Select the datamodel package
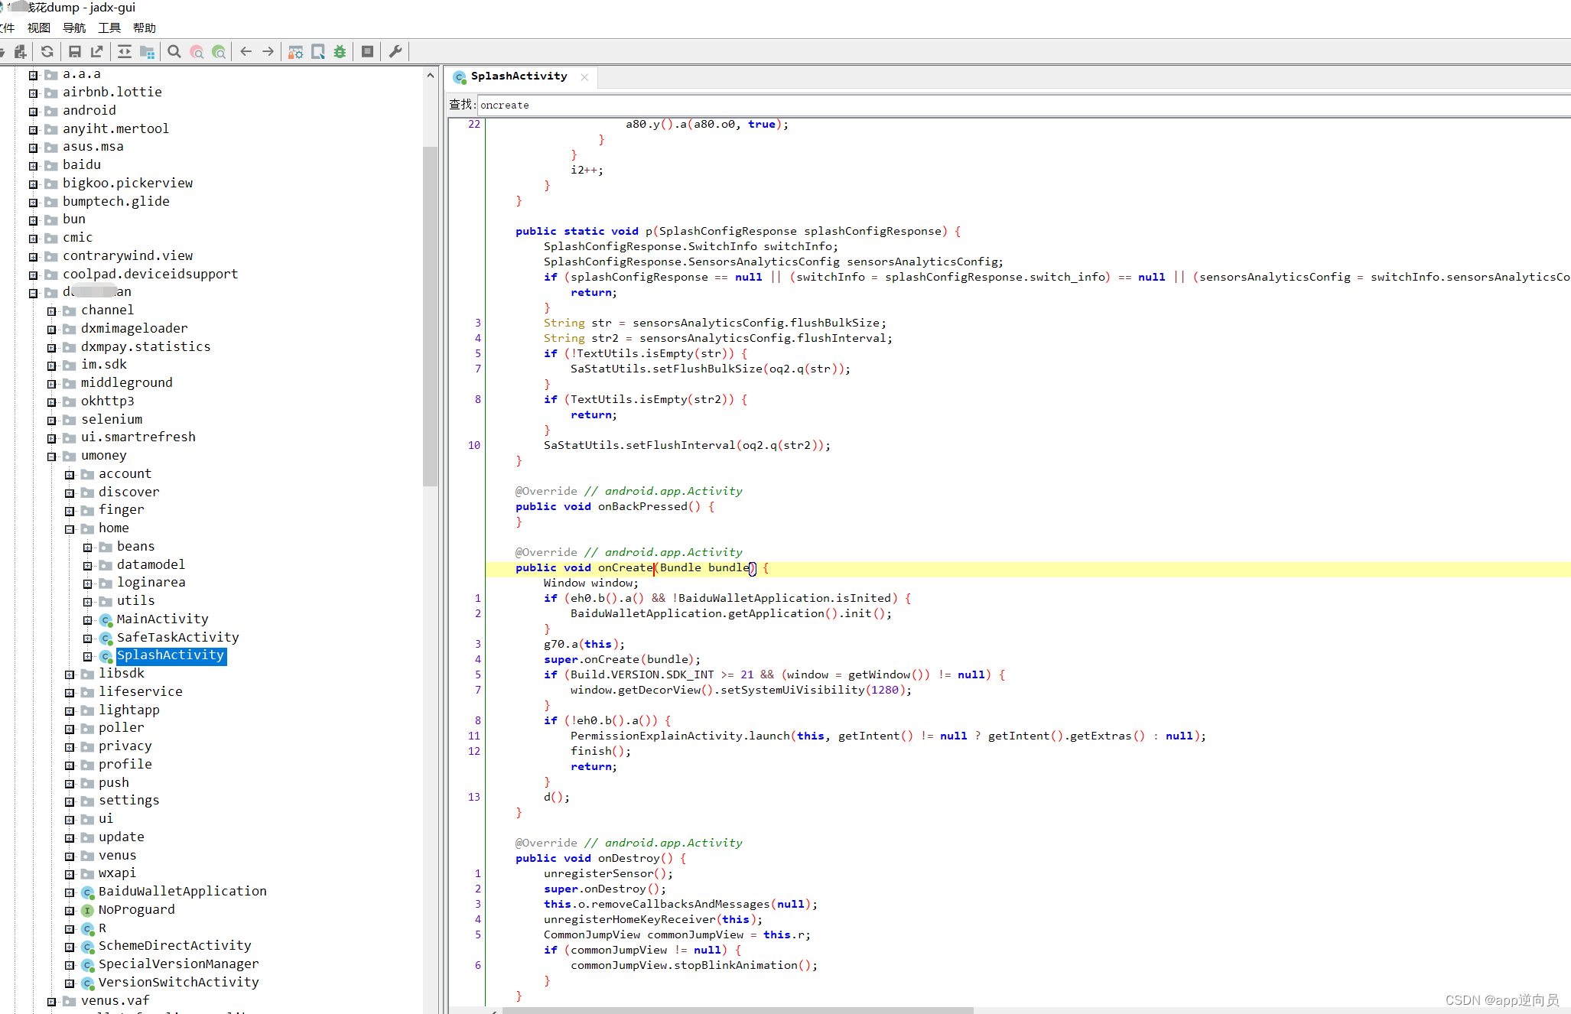Screen dimensions: 1571x1014 151,564
